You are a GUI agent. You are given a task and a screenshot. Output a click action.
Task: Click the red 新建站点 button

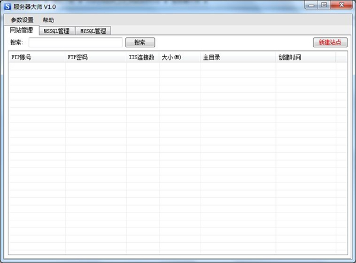(x=330, y=43)
